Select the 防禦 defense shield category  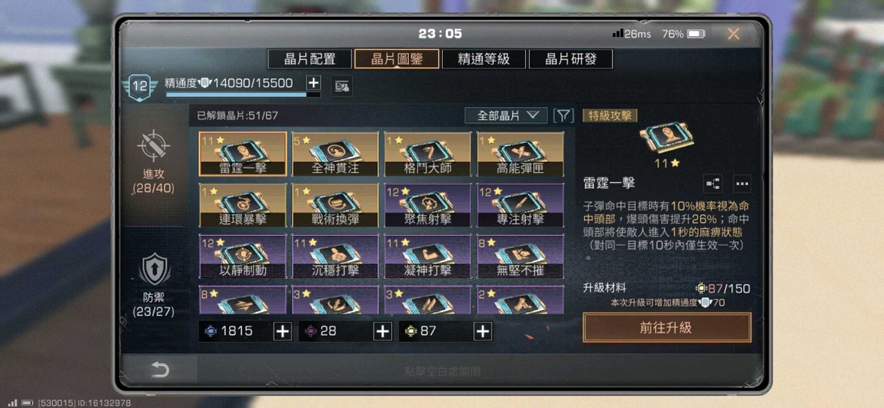[x=155, y=270]
